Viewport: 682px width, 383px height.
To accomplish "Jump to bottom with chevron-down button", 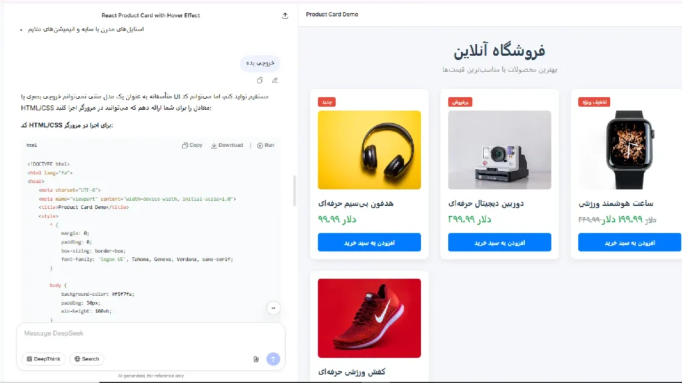I will (x=273, y=308).
